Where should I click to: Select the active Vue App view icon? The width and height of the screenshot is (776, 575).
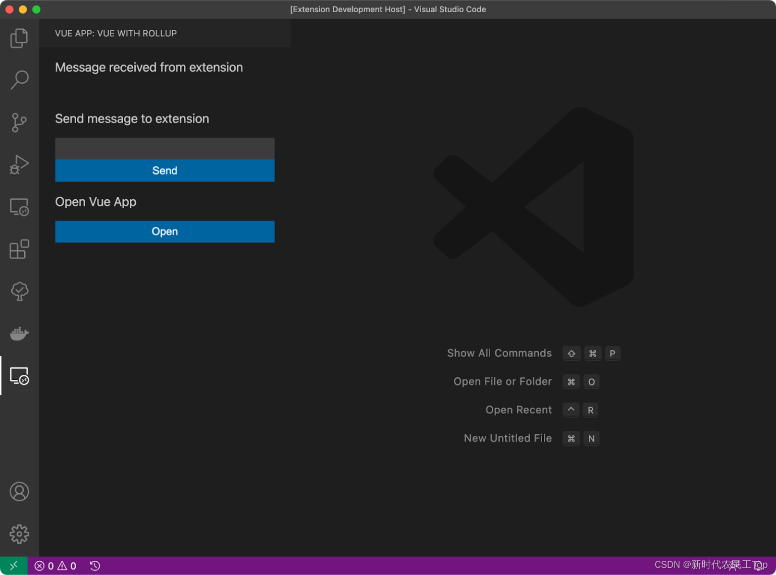pos(19,376)
